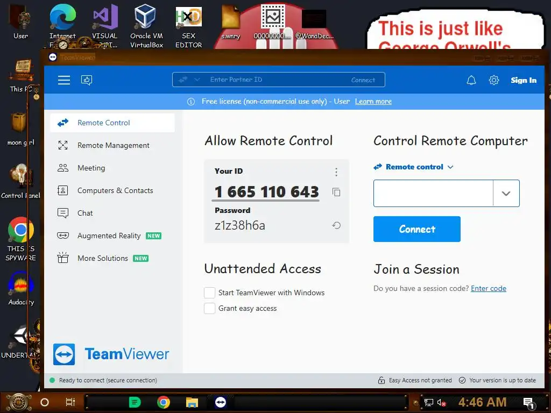Open Chrome from the taskbar
The height and width of the screenshot is (413, 551).
pos(164,402)
